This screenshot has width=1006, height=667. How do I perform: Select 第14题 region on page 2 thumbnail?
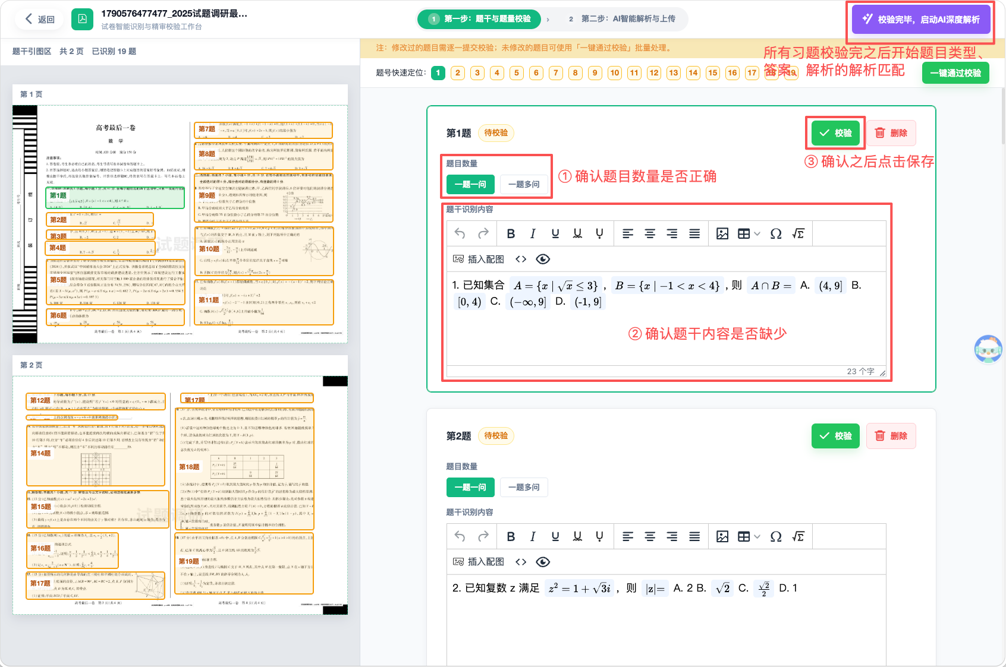pos(96,456)
